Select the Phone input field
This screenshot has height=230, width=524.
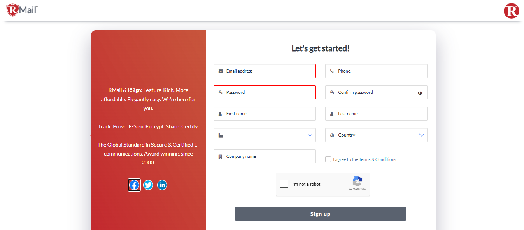click(x=376, y=71)
